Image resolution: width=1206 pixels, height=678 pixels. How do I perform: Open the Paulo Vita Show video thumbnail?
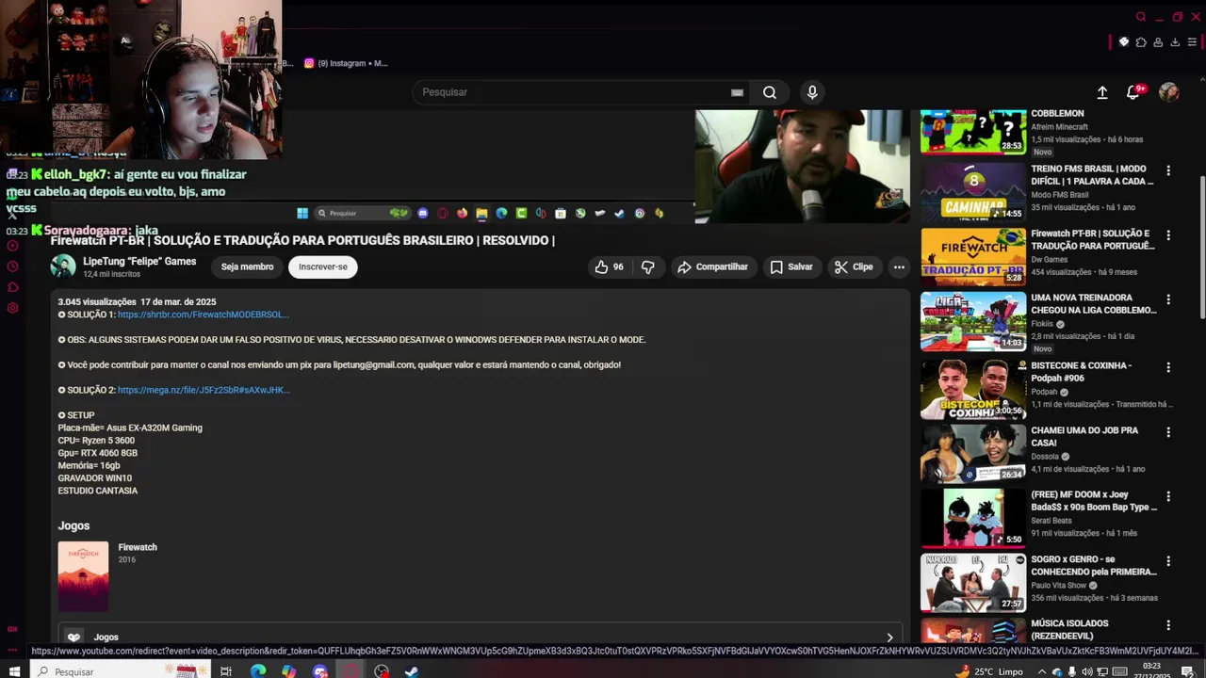[x=973, y=583]
